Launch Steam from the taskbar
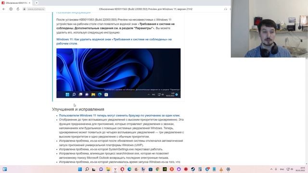This screenshot has width=308, height=173. coord(193,169)
